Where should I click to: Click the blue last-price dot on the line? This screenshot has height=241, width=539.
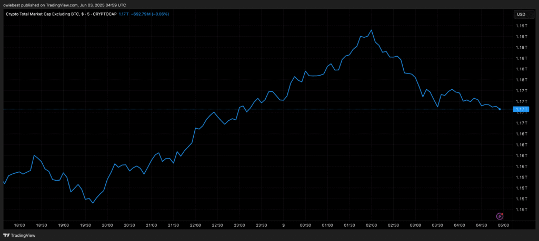[500, 109]
